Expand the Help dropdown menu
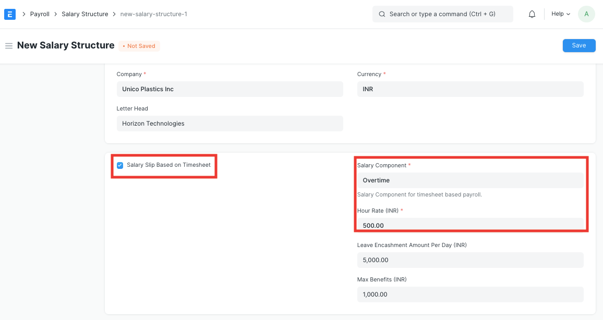The width and height of the screenshot is (603, 320). pyautogui.click(x=561, y=14)
